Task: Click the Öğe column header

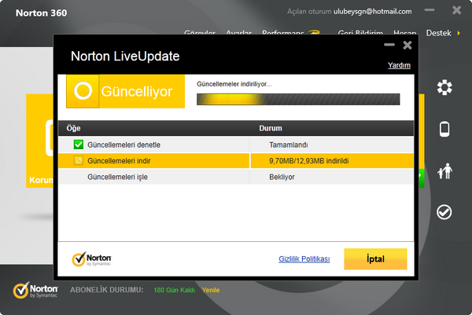Action: coord(73,128)
